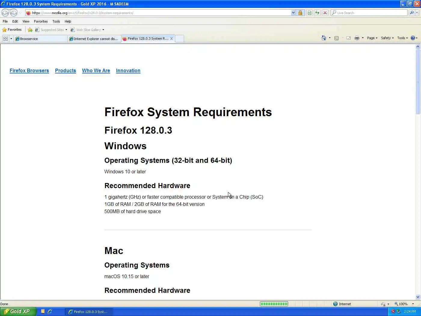
Task: Open the Gold XP Start menu
Action: (18, 311)
